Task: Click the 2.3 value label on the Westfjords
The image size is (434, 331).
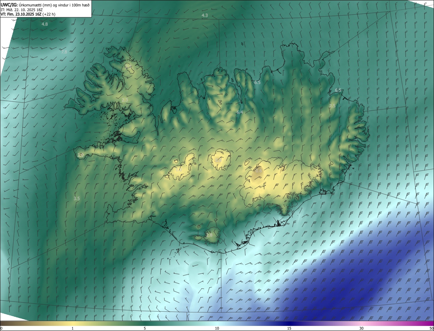Action: click(125, 100)
